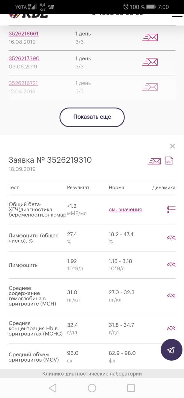This screenshot has height=398, width=184.
Task: Open order link 3526216721
Action: pos(23,83)
